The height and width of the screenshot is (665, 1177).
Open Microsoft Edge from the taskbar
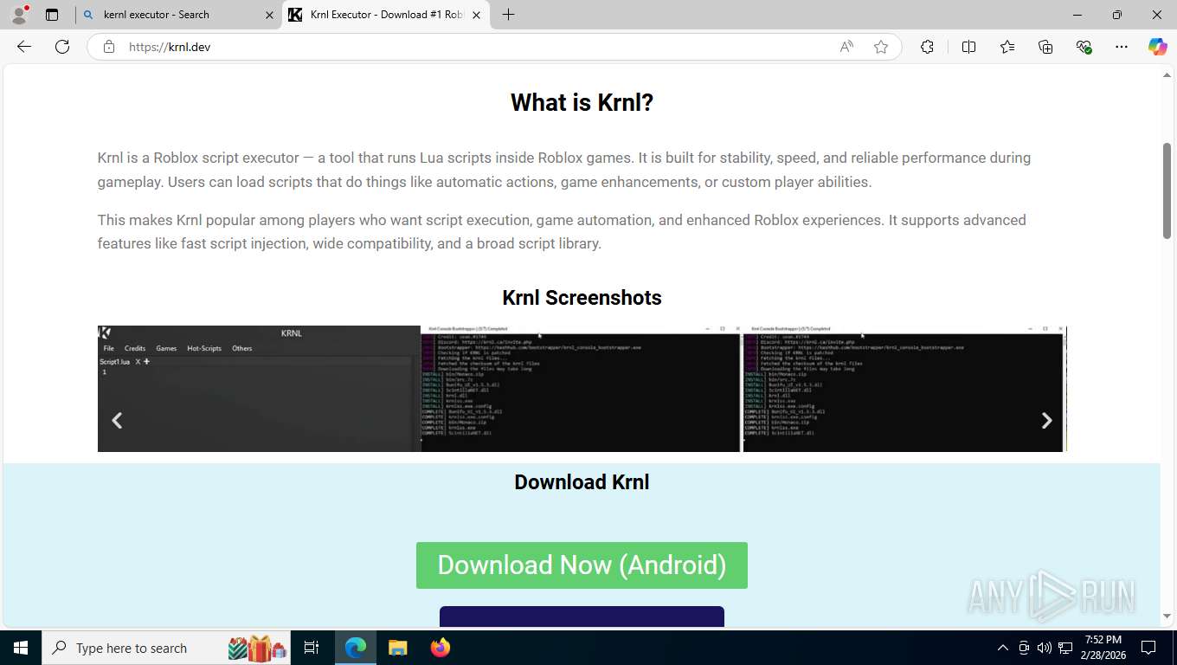(x=356, y=648)
